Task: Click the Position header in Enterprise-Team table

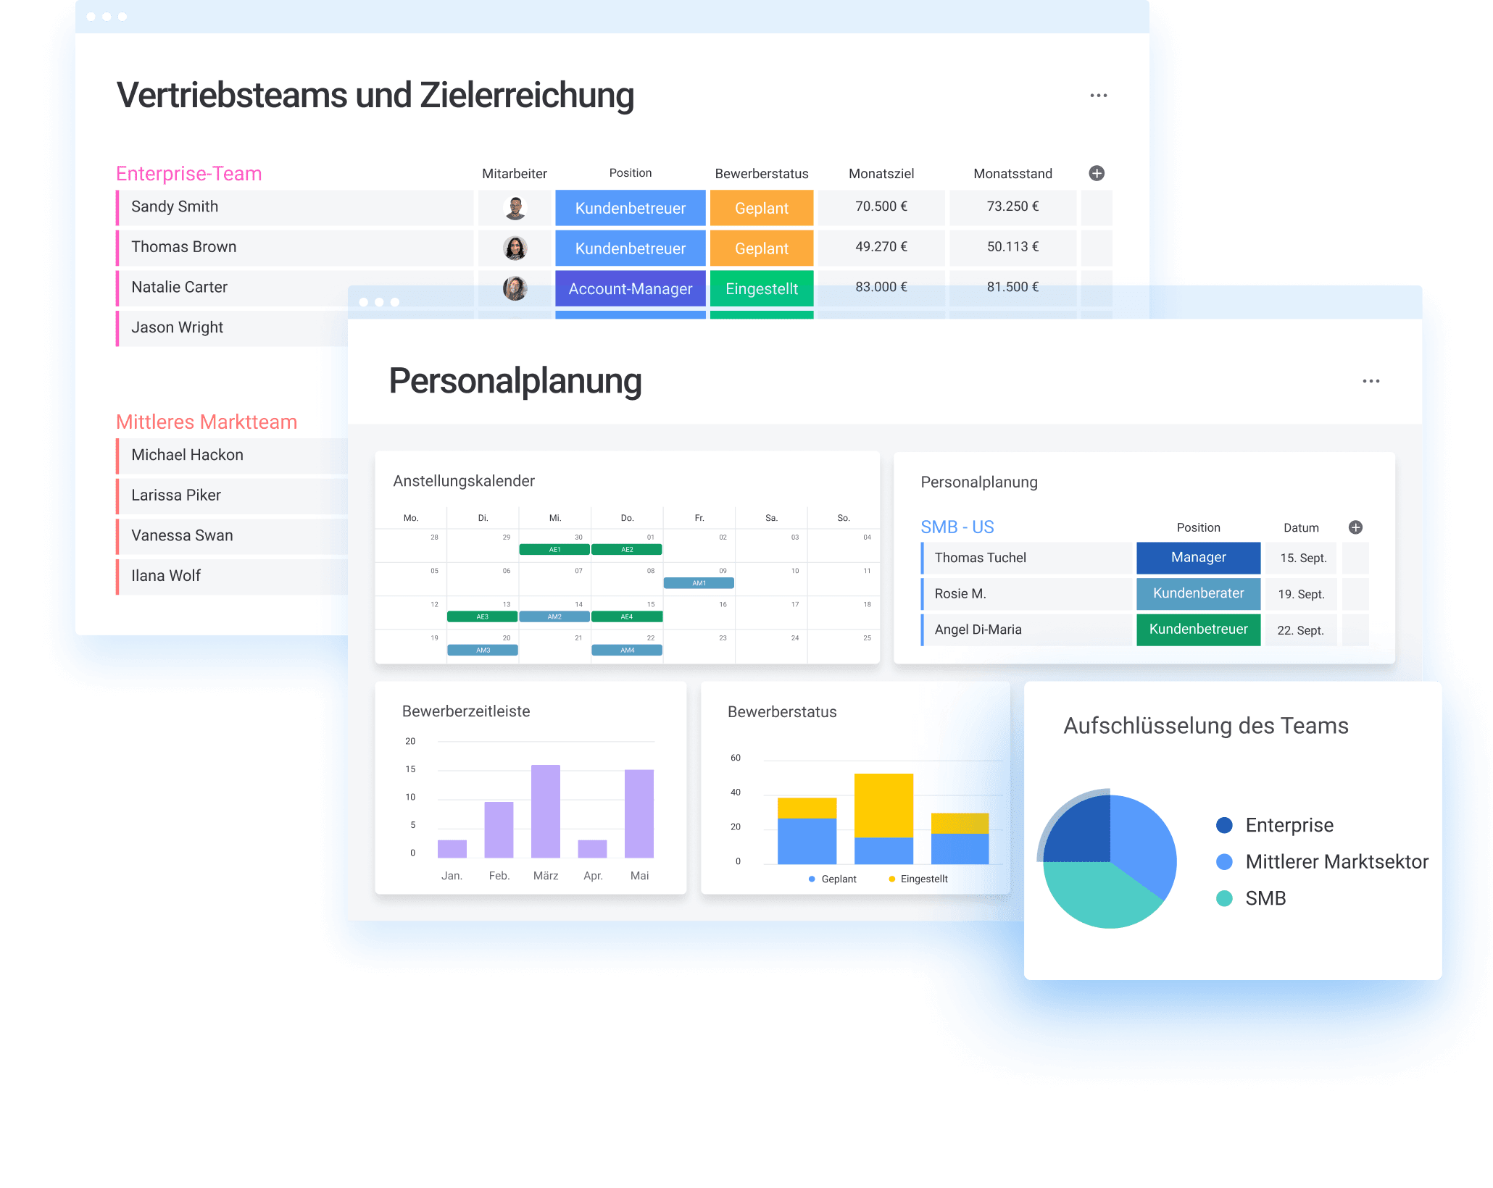Action: coord(630,173)
